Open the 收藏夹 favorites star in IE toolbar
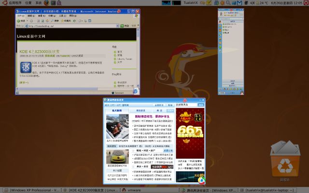This screenshot has width=309, height=193. click(x=66, y=21)
